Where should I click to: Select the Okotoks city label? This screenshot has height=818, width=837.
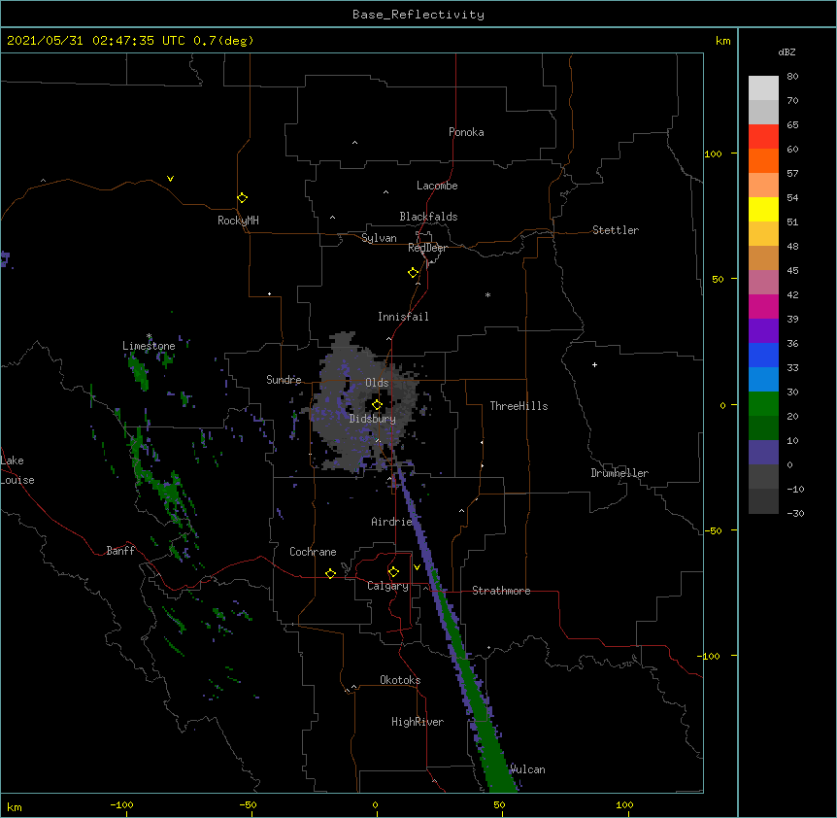click(400, 680)
